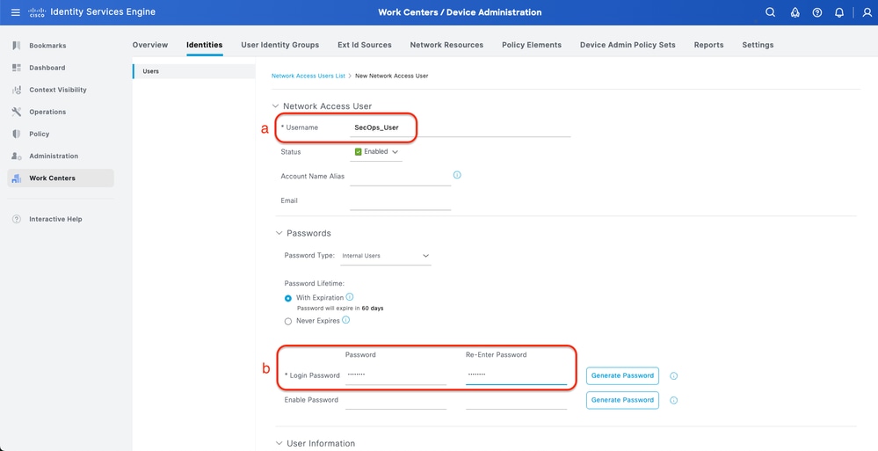Open the user account profile icon
Screen dimensions: 878x451
(x=867, y=12)
